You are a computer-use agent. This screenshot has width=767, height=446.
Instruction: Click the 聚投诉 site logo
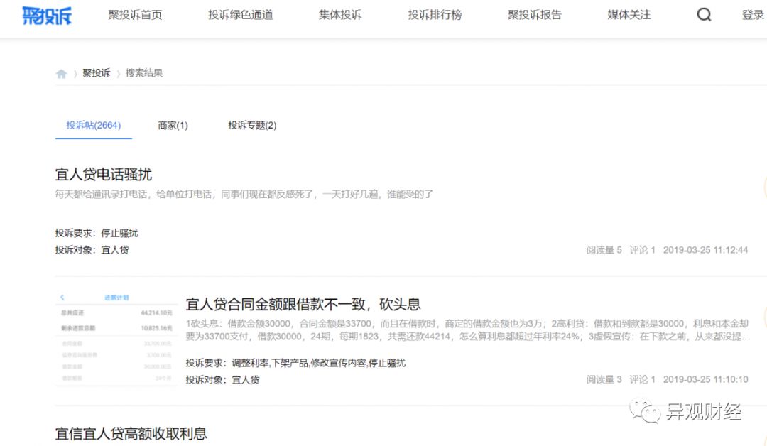pyautogui.click(x=47, y=15)
